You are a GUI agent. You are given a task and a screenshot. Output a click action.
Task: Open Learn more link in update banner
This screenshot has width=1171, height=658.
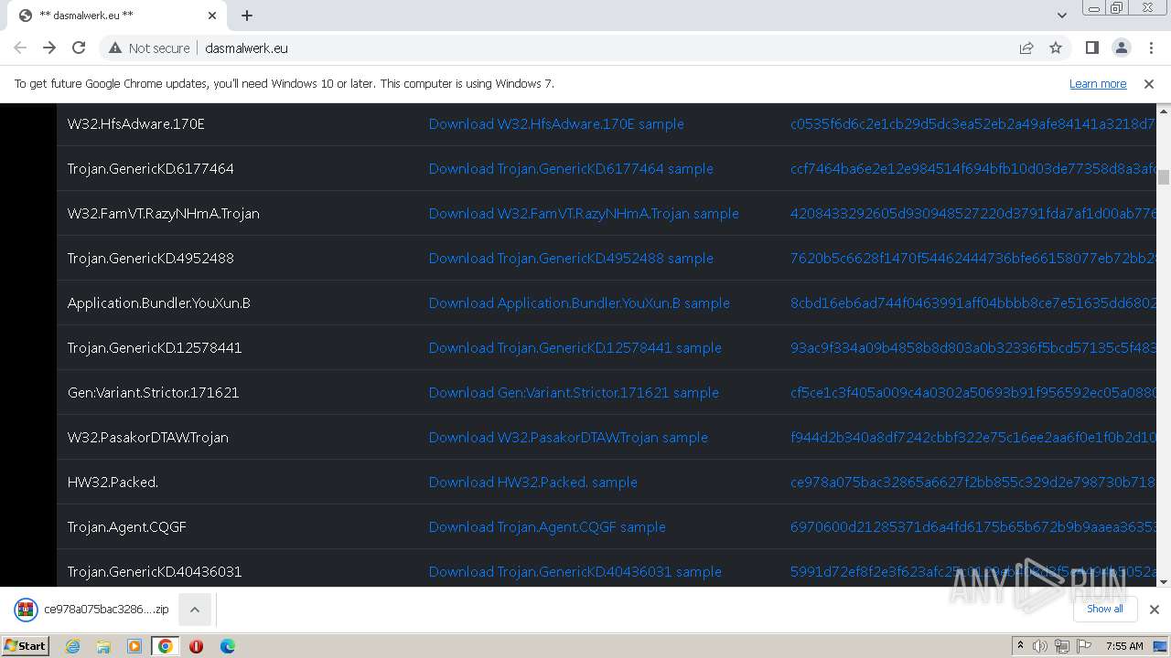tap(1098, 83)
